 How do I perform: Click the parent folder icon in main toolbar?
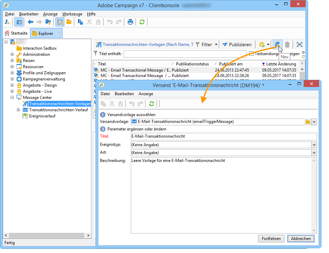pyautogui.click(x=48, y=22)
